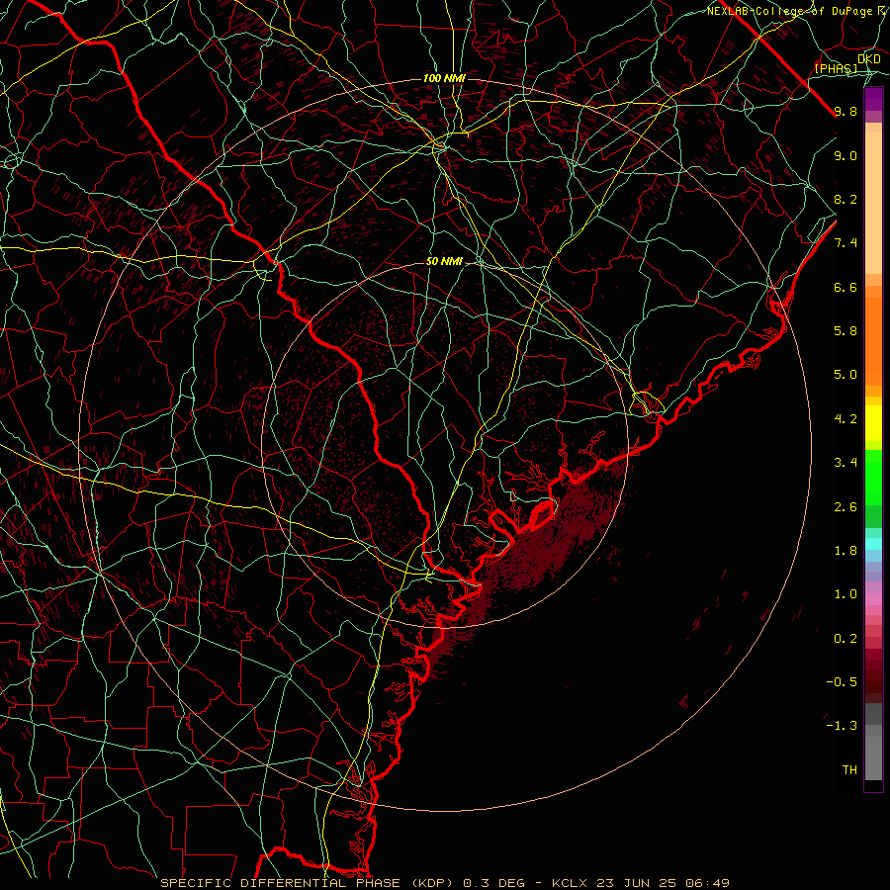This screenshot has height=890, width=890.
Task: Click the SPECIFIC DIFFERENTIAL PHASE caption text
Action: 283,883
